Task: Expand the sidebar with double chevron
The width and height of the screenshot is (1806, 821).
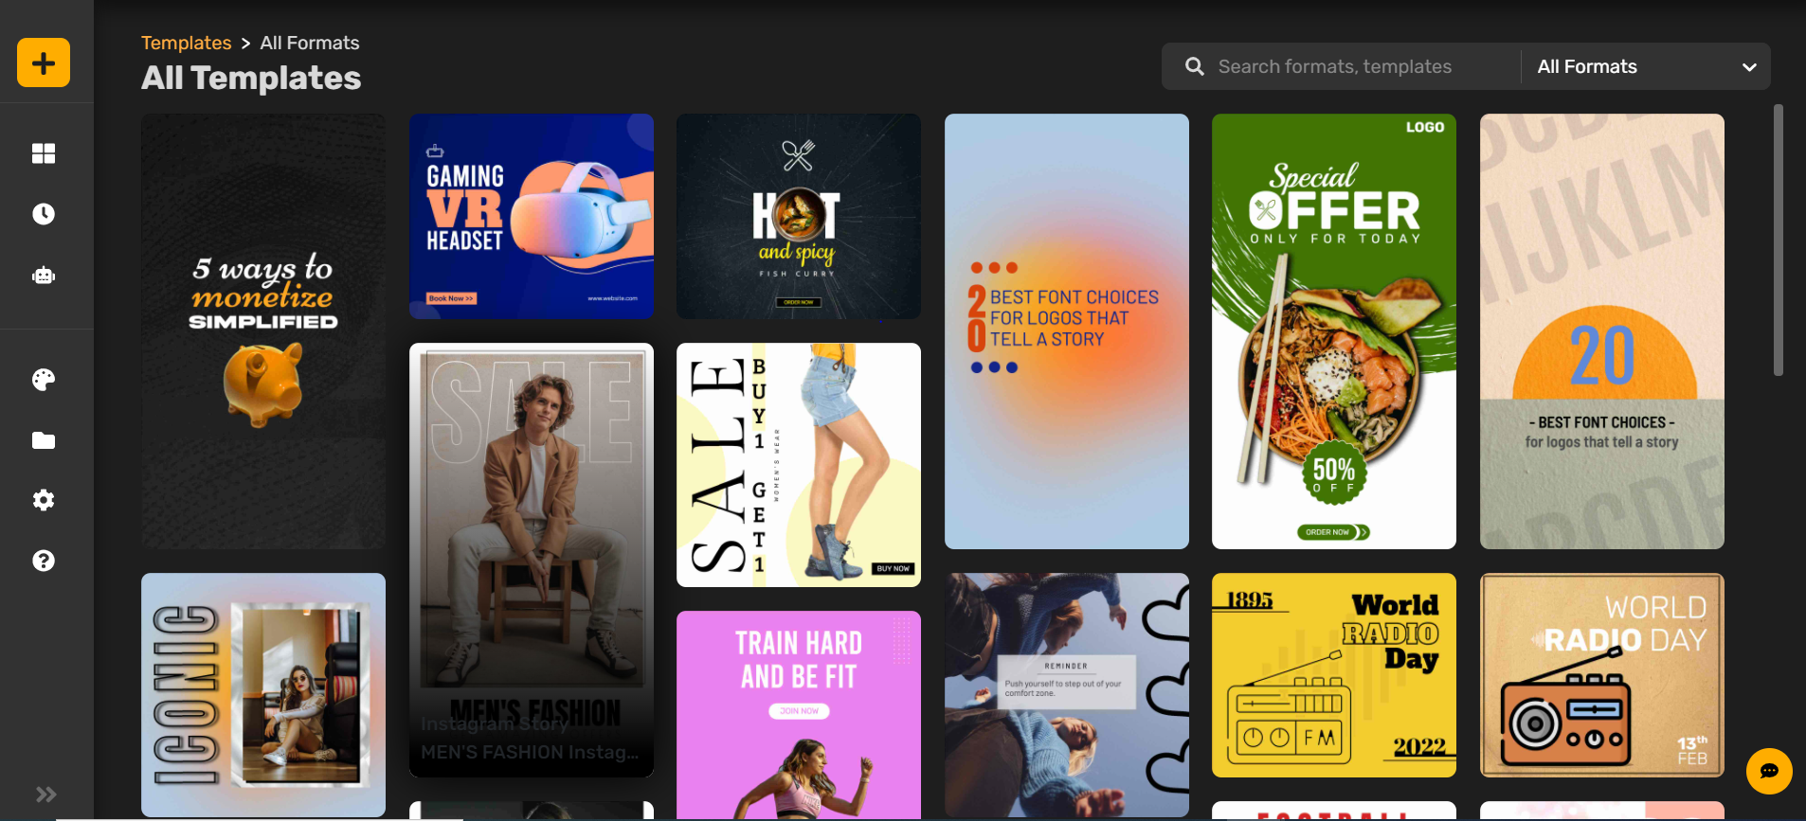Action: coord(45,794)
